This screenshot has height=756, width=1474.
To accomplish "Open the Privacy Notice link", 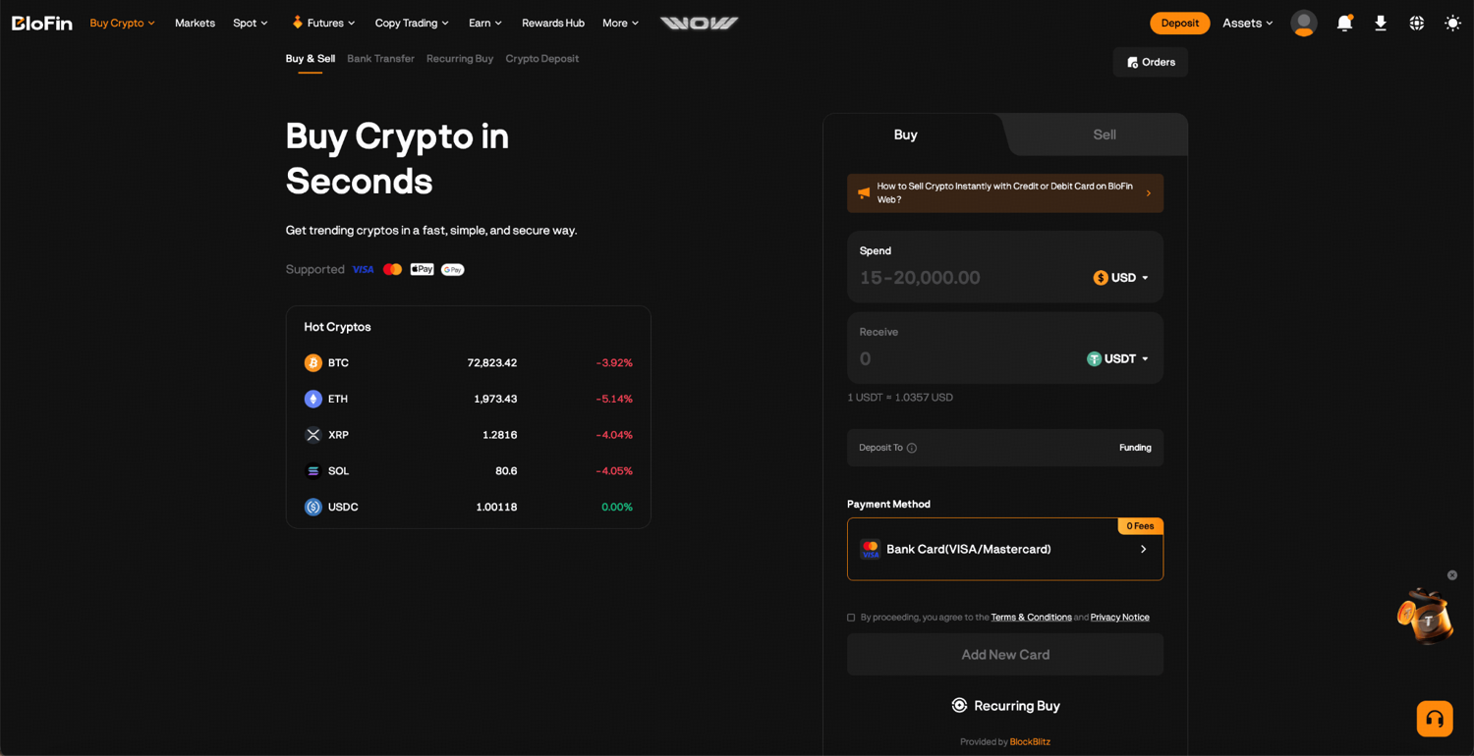I will coord(1119,618).
